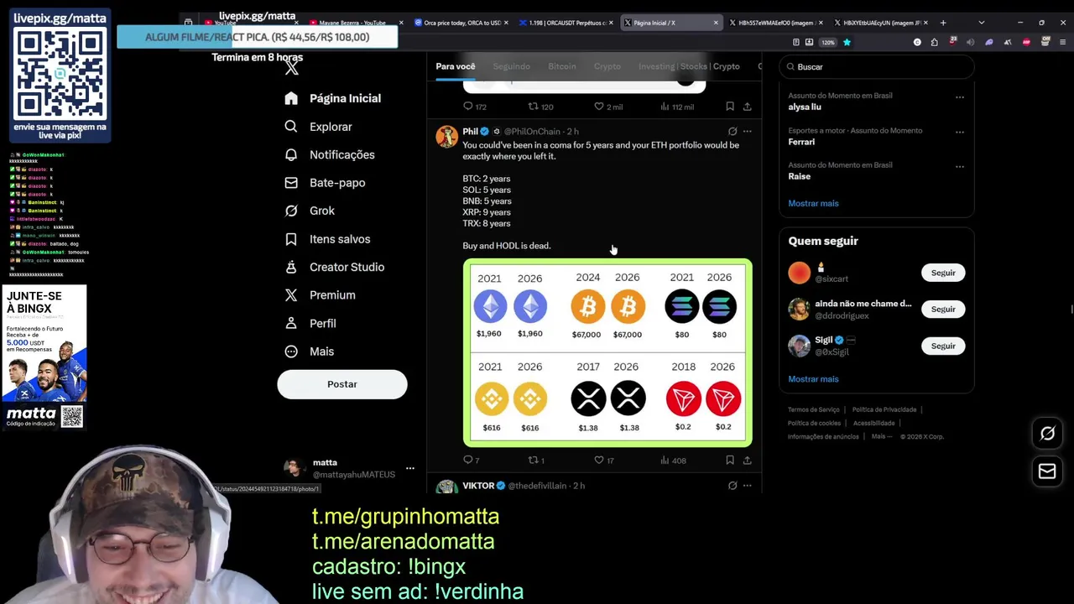
Task: Bookmark the post with 172 replies
Action: click(x=730, y=107)
